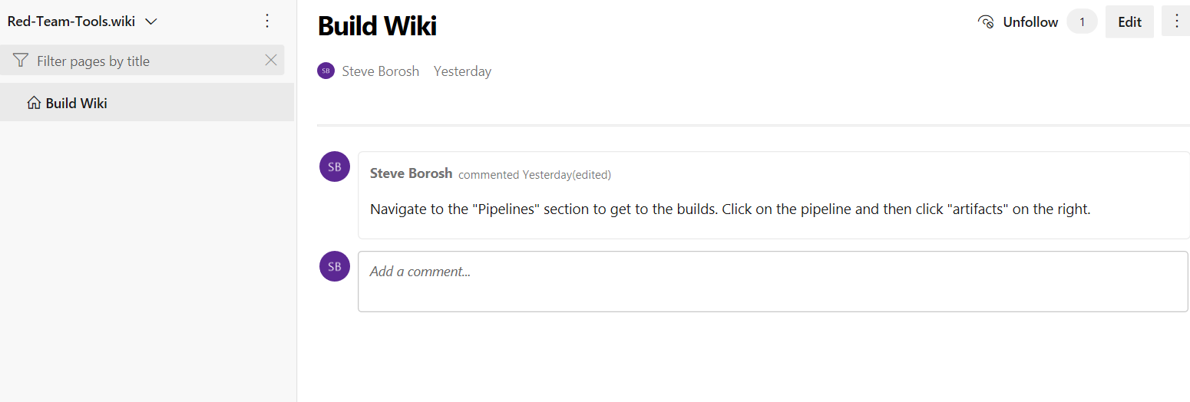Open Steve Borosh author link under title

click(x=381, y=71)
